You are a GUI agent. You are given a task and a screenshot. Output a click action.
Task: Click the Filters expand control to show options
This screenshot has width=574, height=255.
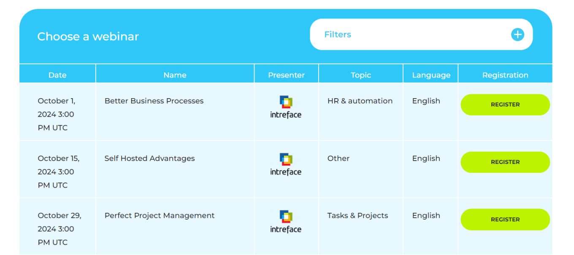pyautogui.click(x=517, y=34)
